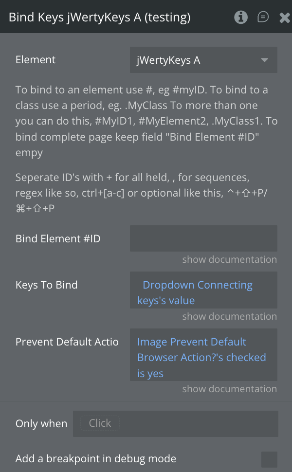Click the 'Keys To Bind' label
Image resolution: width=292 pixels, height=472 pixels.
47,285
